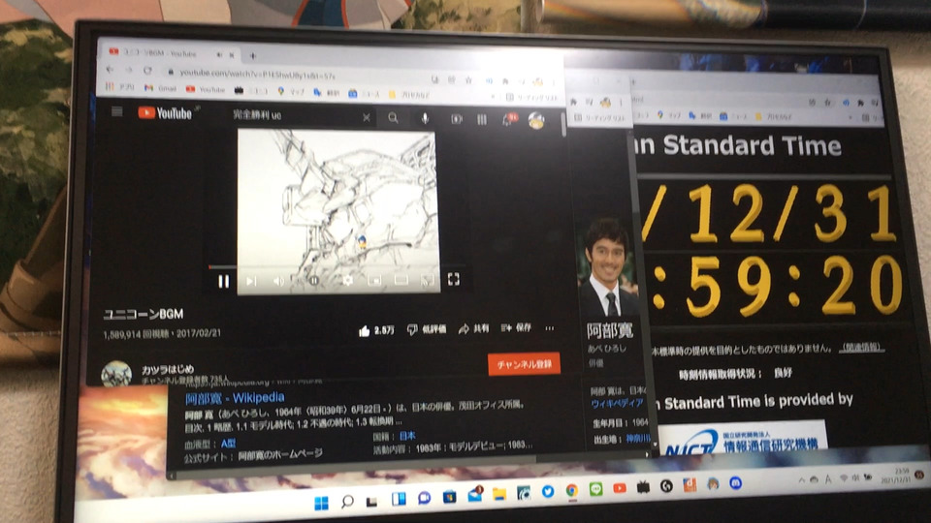Switch to Chrome on the taskbar
Screen dimensions: 931x523
[x=572, y=490]
